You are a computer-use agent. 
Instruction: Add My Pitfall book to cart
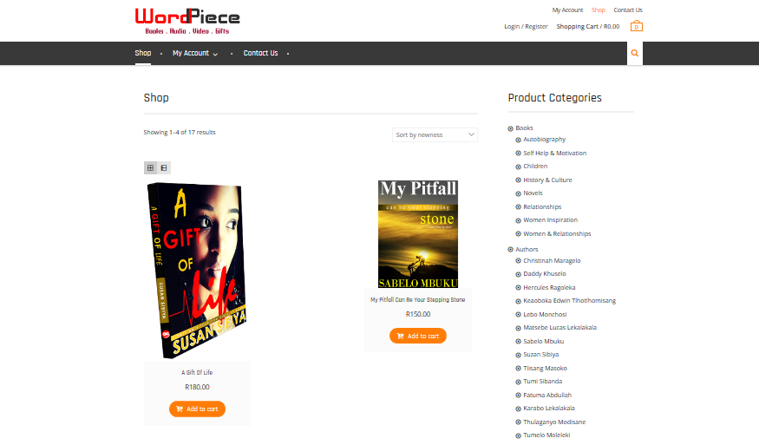418,336
